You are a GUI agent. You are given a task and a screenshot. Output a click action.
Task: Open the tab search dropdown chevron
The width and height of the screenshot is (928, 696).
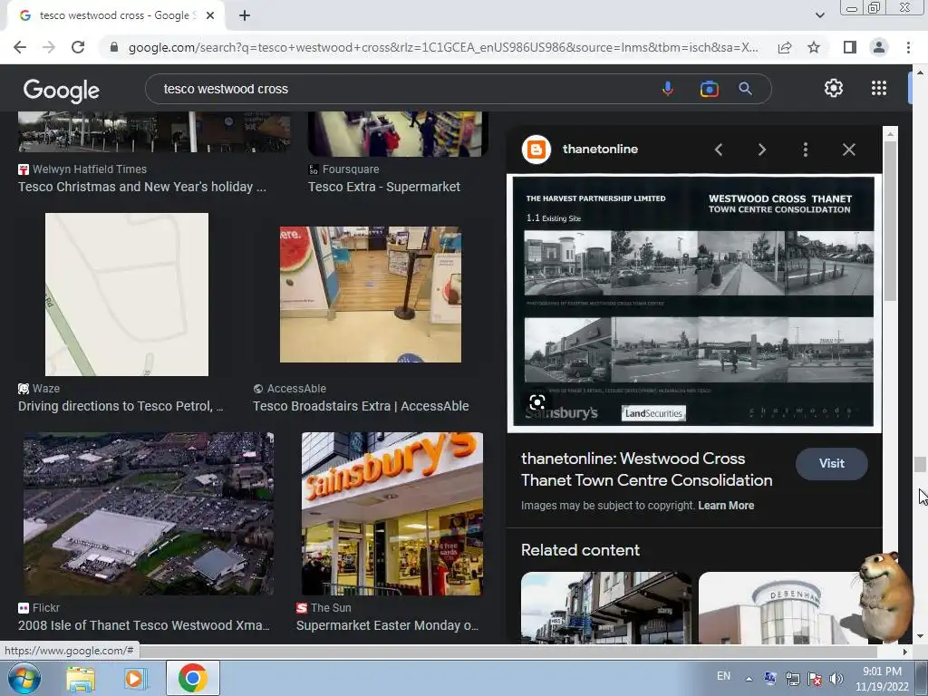click(819, 15)
